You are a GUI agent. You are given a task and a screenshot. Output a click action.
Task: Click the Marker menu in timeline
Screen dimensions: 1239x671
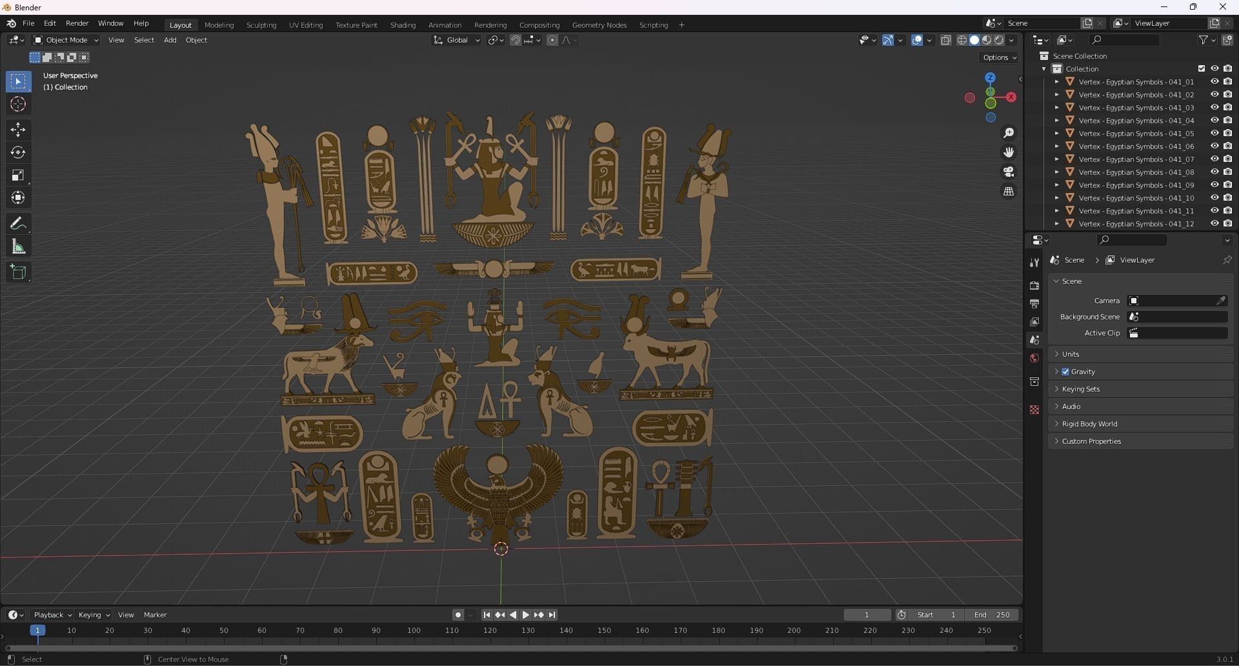[155, 615]
